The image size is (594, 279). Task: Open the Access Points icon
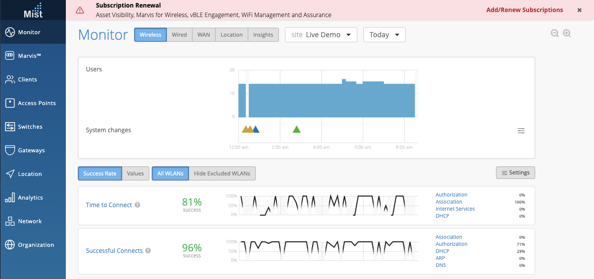point(10,103)
